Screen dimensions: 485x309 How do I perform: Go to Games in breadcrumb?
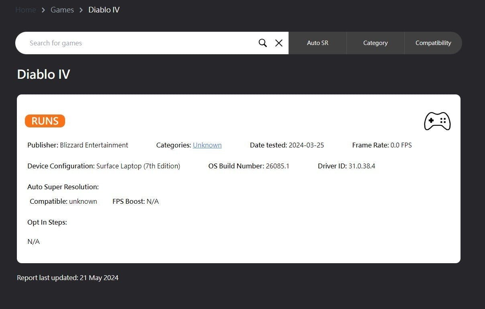pyautogui.click(x=62, y=10)
